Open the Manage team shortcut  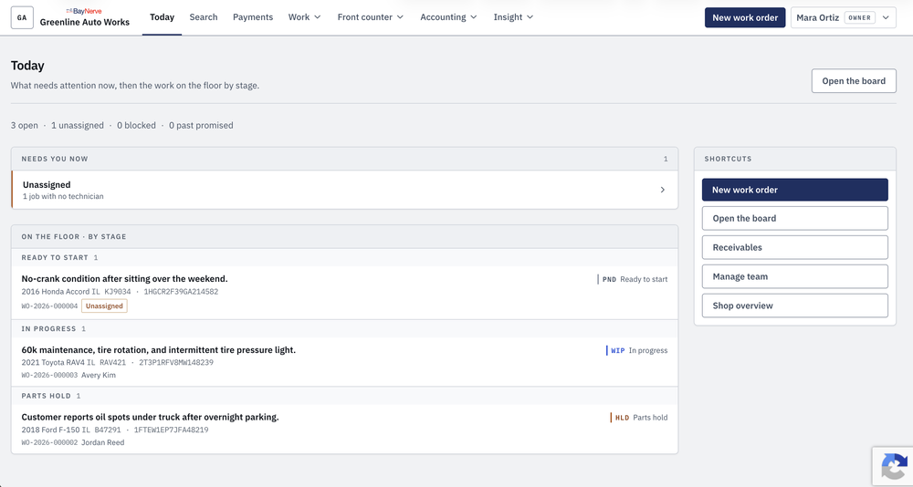(x=795, y=276)
